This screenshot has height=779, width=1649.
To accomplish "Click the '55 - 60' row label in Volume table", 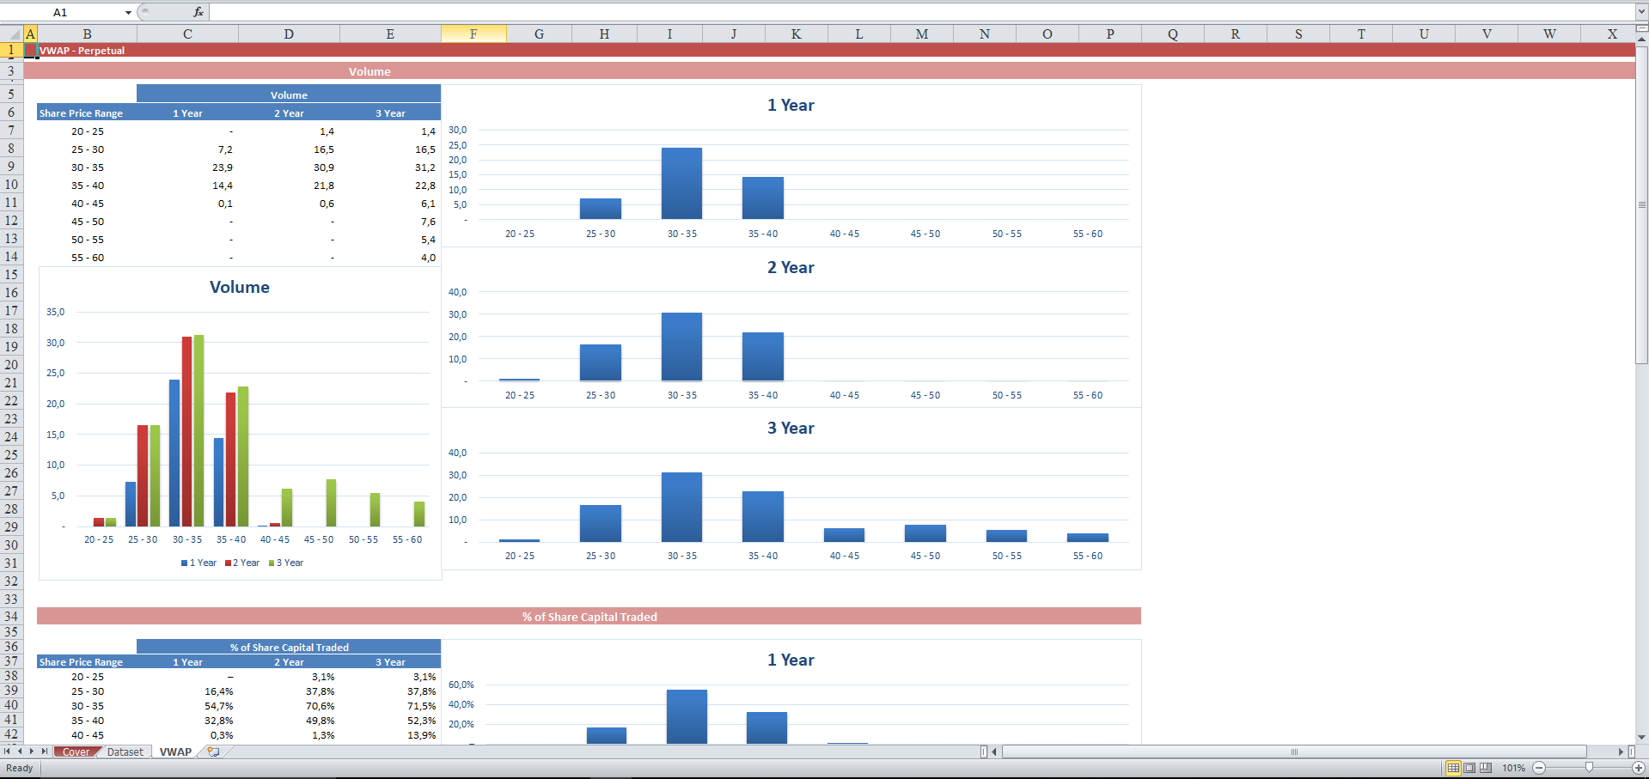I will click(x=88, y=258).
